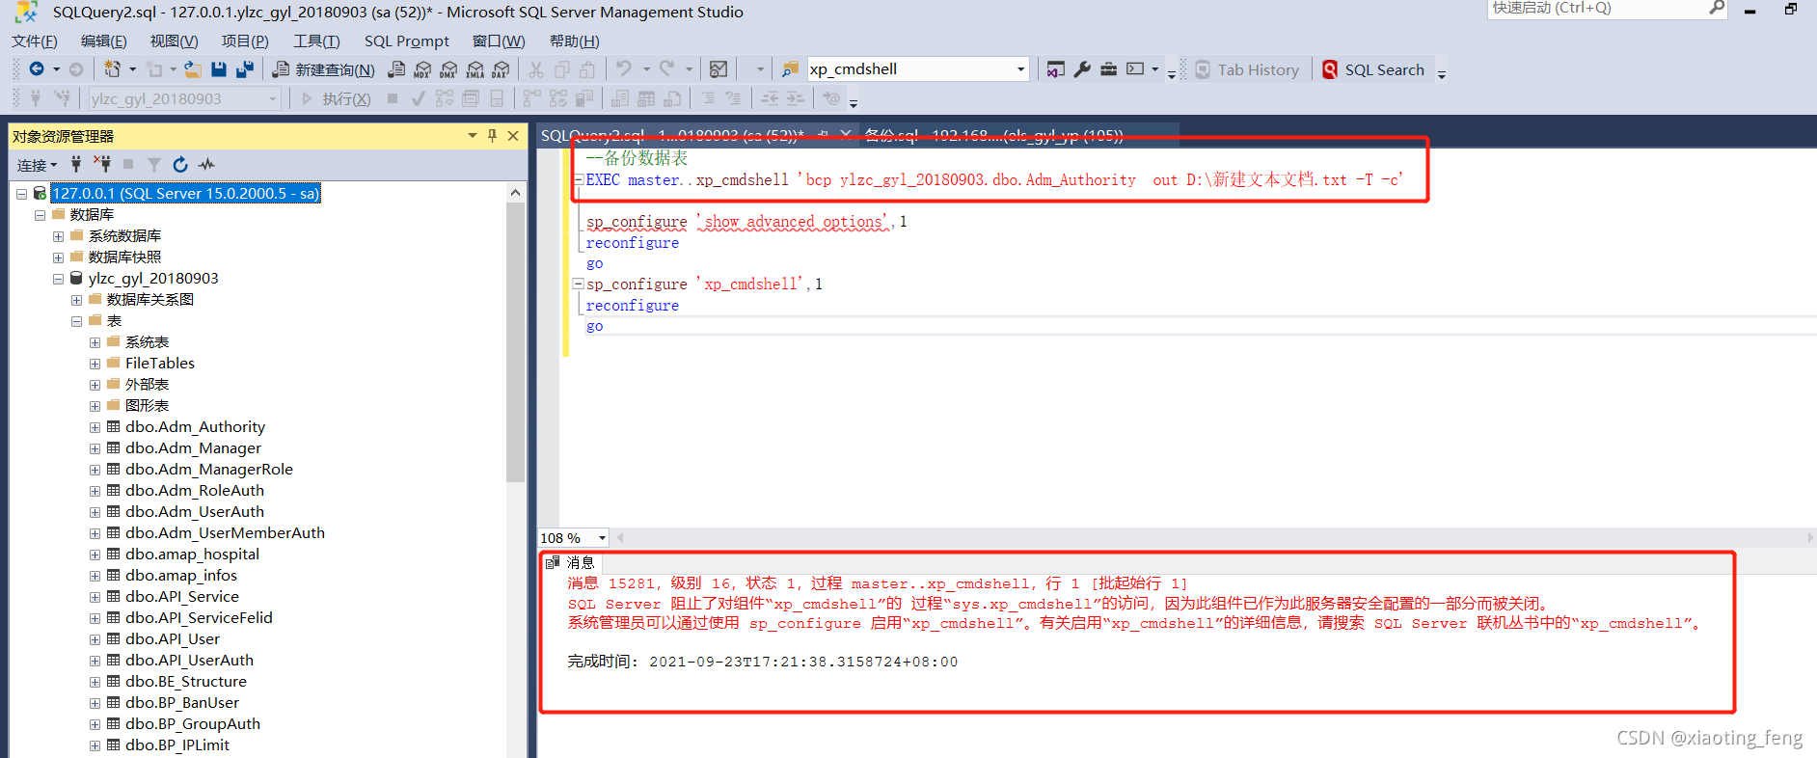Screen dimensions: 1817x758
Task: Open the ylzc_gyl_20180903 database selector dropdown
Action: [x=273, y=98]
